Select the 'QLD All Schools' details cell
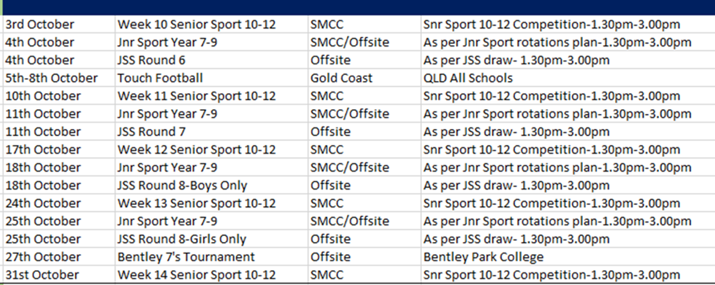715x285 pixels. 468,78
